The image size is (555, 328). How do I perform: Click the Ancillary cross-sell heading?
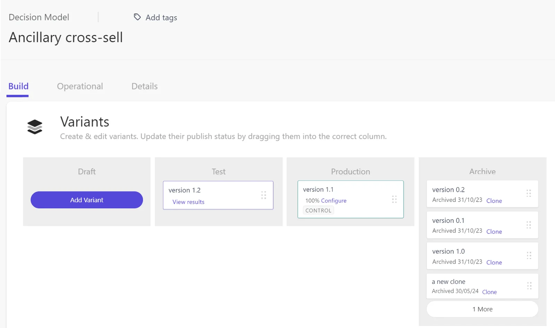pos(66,37)
